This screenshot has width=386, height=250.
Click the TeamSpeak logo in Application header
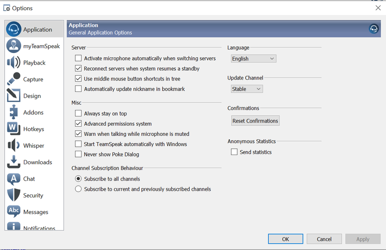pos(373,29)
